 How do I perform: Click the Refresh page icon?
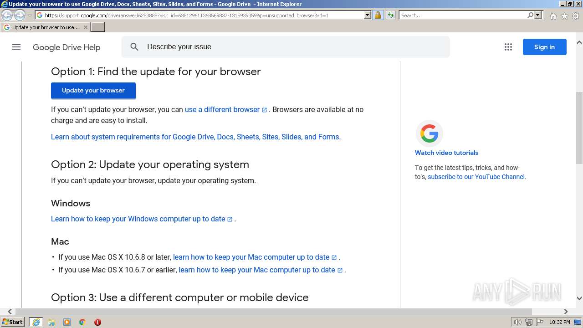(x=391, y=15)
